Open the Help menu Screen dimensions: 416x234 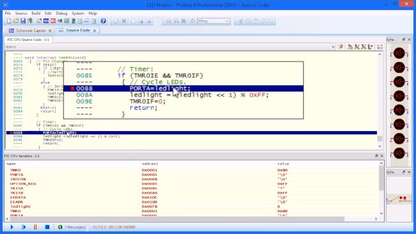[x=93, y=13]
